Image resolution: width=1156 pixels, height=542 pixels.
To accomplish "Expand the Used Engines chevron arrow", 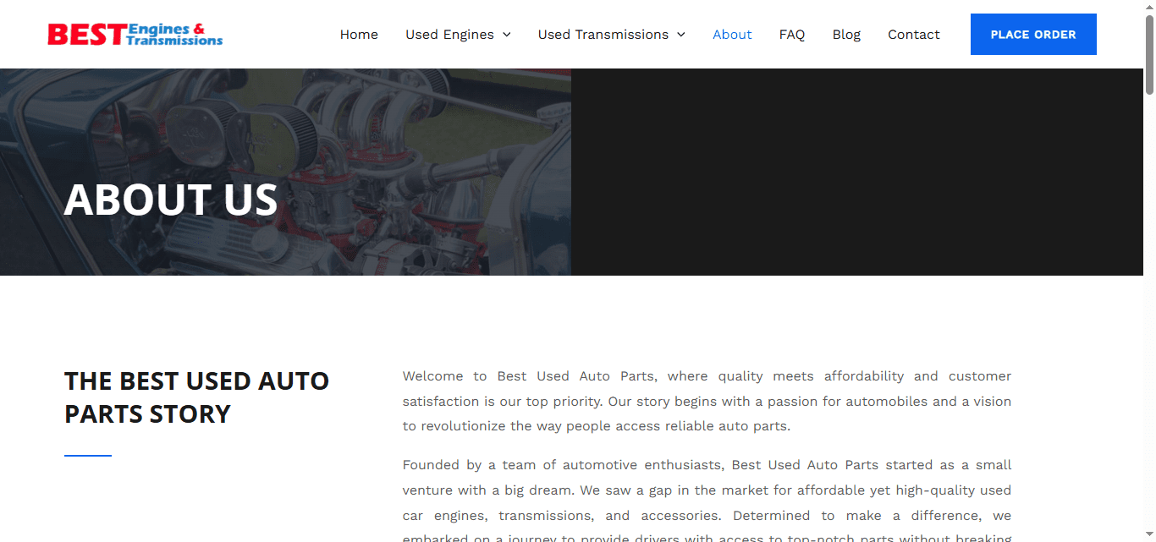I will pyautogui.click(x=507, y=35).
